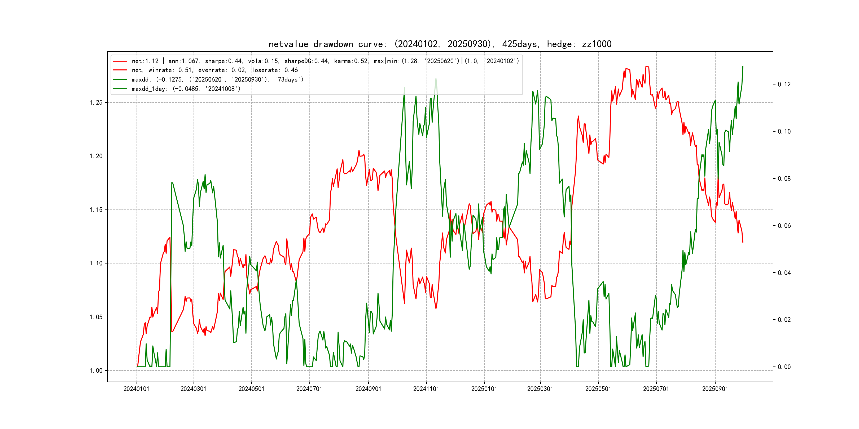
Task: Click the x-axis date label 20250701
Action: point(656,389)
